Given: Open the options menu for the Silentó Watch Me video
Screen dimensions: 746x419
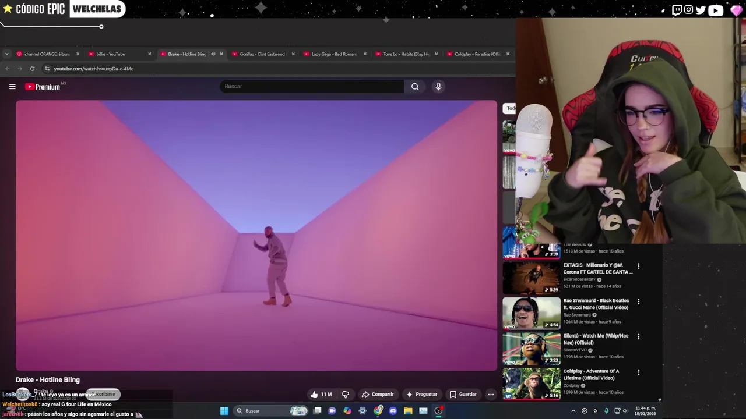Looking at the screenshot, I should click(x=638, y=336).
